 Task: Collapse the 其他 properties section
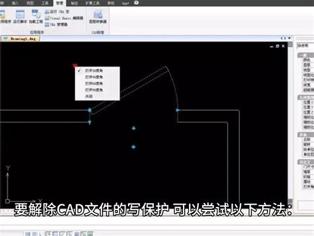point(306,134)
